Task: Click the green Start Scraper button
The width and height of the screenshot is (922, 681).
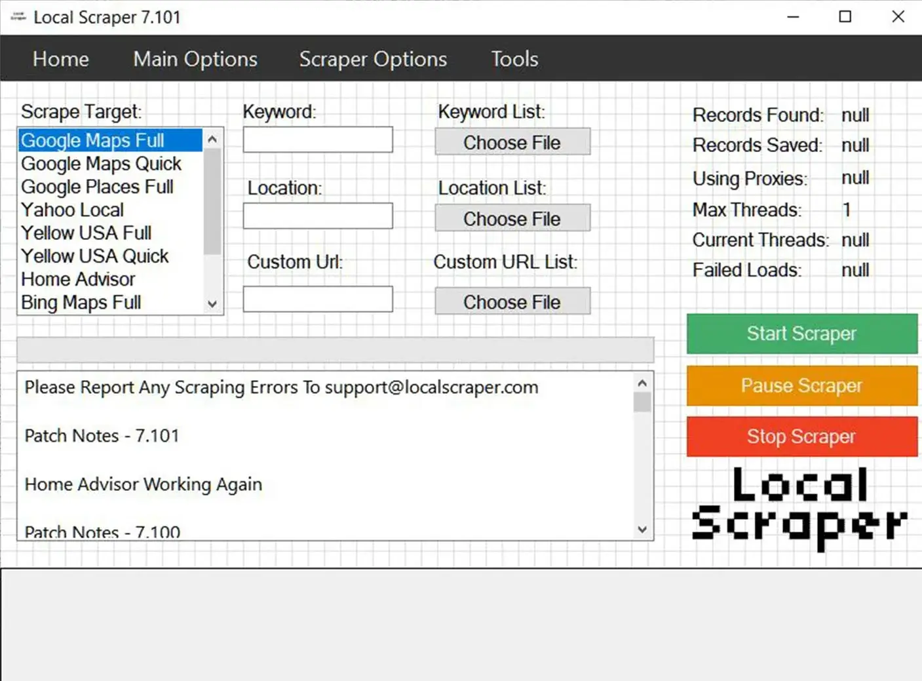Action: pyautogui.click(x=802, y=334)
